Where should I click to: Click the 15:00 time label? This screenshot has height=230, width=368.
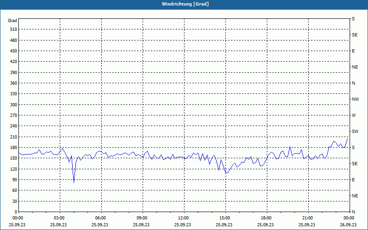[224, 218]
